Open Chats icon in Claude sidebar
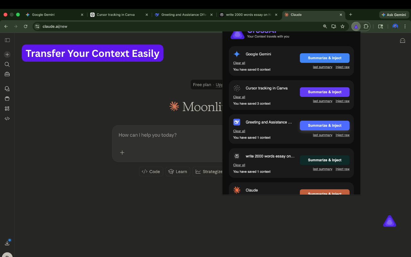This screenshot has width=411, height=257. [x=7, y=89]
